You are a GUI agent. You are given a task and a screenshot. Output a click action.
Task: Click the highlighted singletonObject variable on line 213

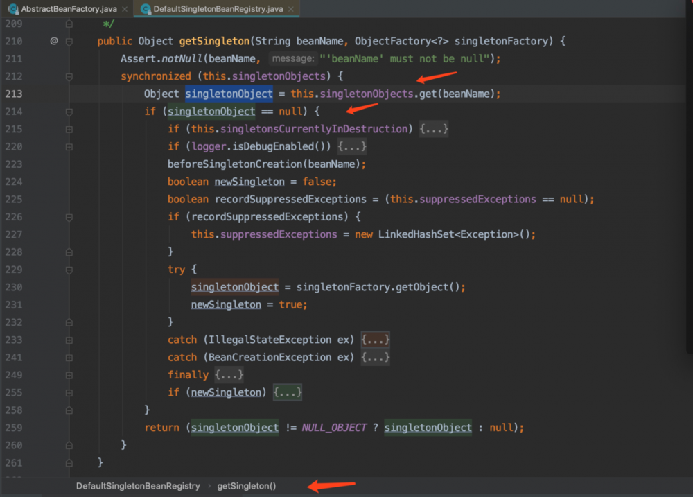229,94
